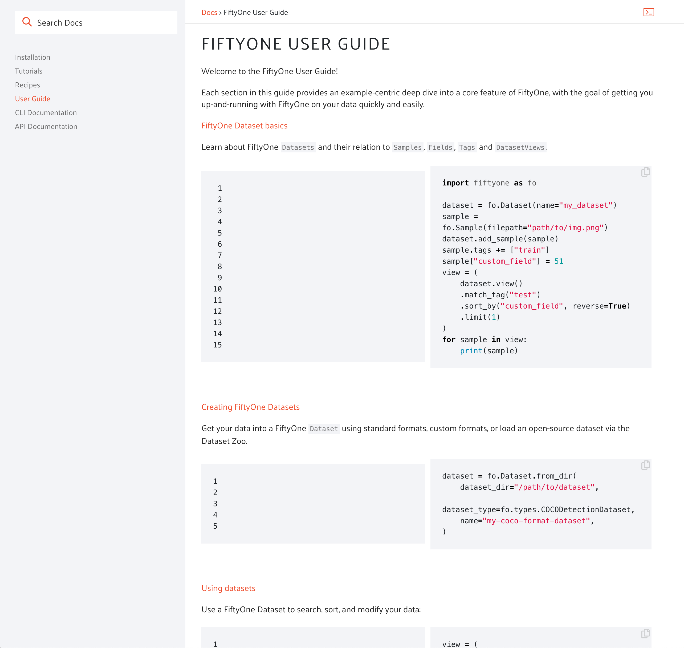The image size is (684, 648).
Task: Open the terminal panel icon top right
Action: (x=649, y=12)
